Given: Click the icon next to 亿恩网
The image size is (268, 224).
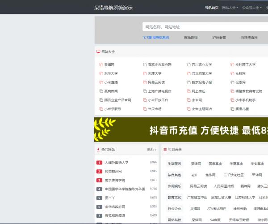Looking at the screenshot, I should 232,82.
